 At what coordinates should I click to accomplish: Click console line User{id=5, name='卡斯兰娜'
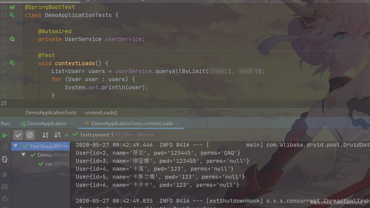click(x=160, y=177)
